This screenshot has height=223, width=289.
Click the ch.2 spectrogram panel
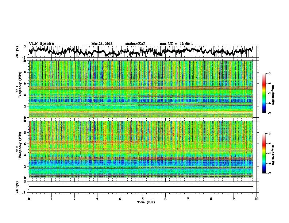click(140, 149)
